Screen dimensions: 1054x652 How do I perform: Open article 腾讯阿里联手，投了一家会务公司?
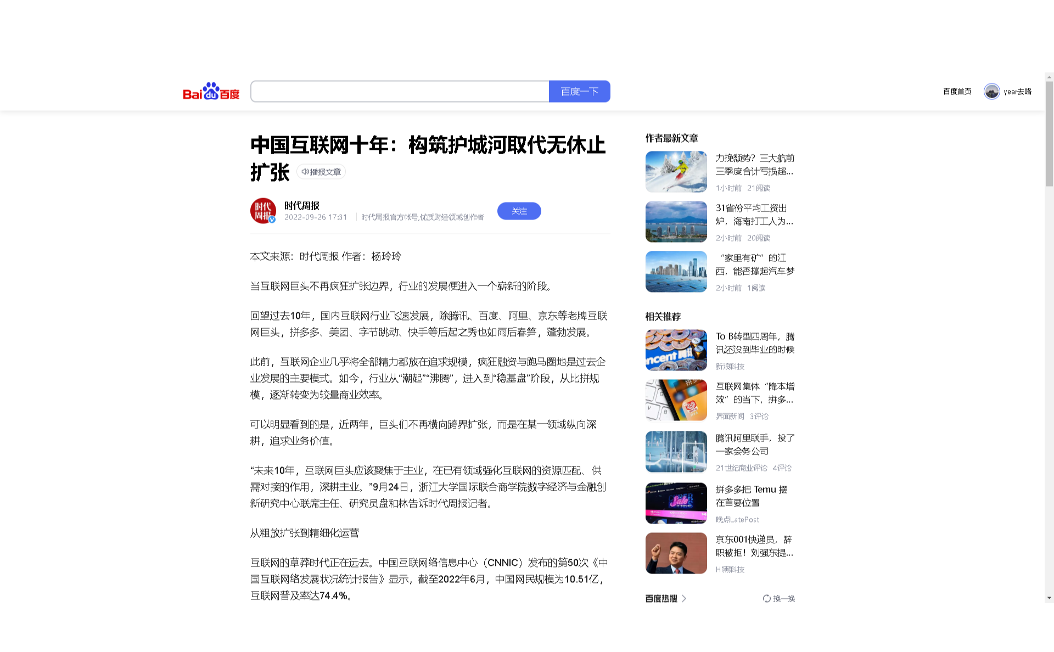(755, 445)
